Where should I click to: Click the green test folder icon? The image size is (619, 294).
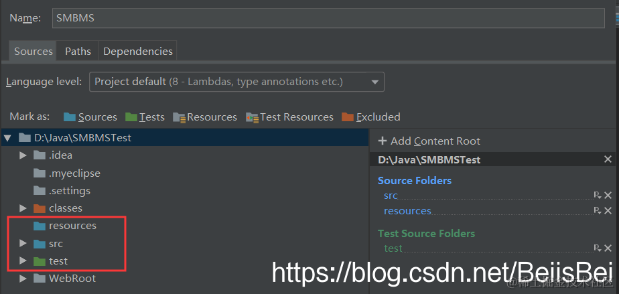(x=40, y=261)
